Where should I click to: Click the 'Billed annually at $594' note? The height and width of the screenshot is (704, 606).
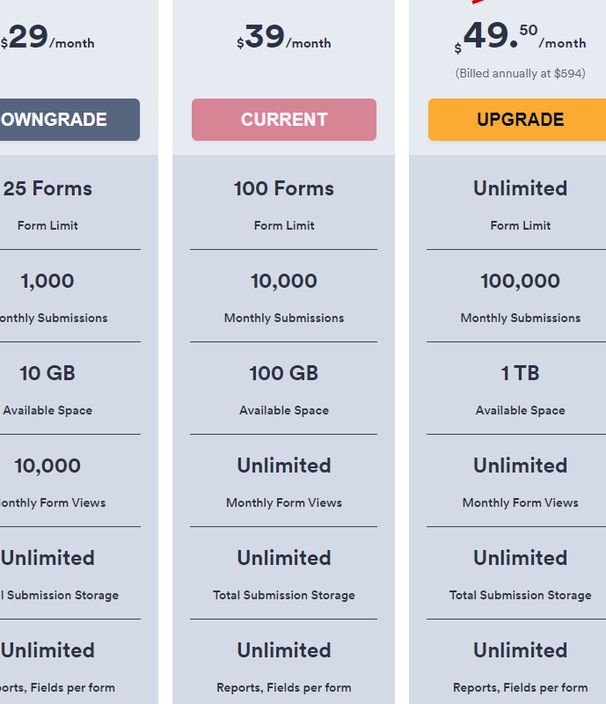coord(520,73)
